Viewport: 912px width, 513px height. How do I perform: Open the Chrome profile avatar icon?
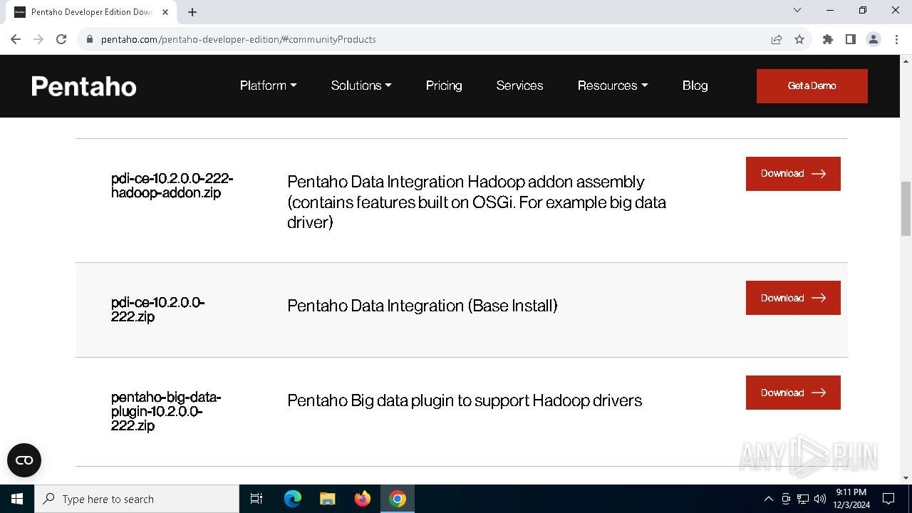874,39
